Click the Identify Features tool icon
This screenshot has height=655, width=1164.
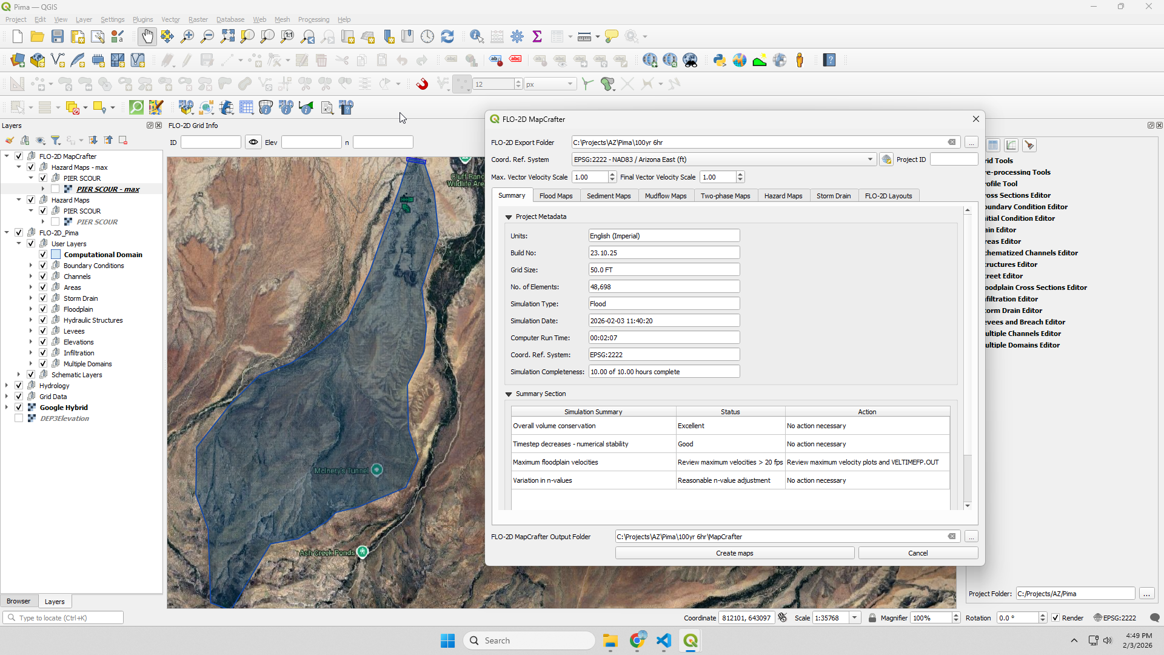(477, 36)
